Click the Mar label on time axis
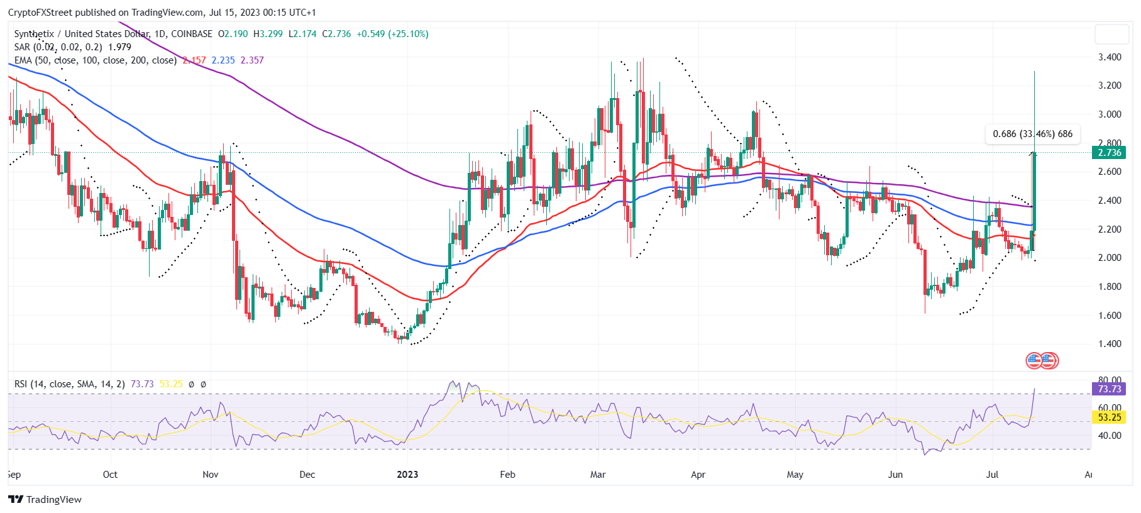Screen dimensions: 1141x513 click(x=598, y=475)
